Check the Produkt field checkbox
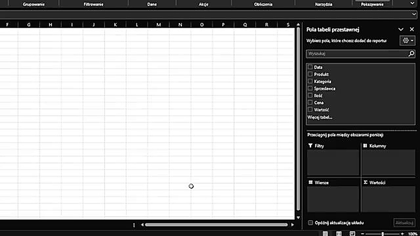420x236 pixels. [x=310, y=74]
